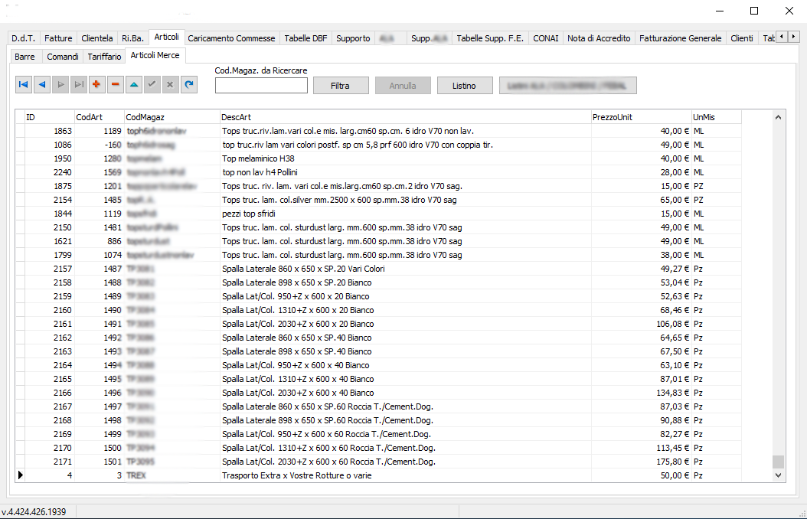Click price cell '134,83 €'
Viewport: 807px width, 519px height.
click(641, 393)
